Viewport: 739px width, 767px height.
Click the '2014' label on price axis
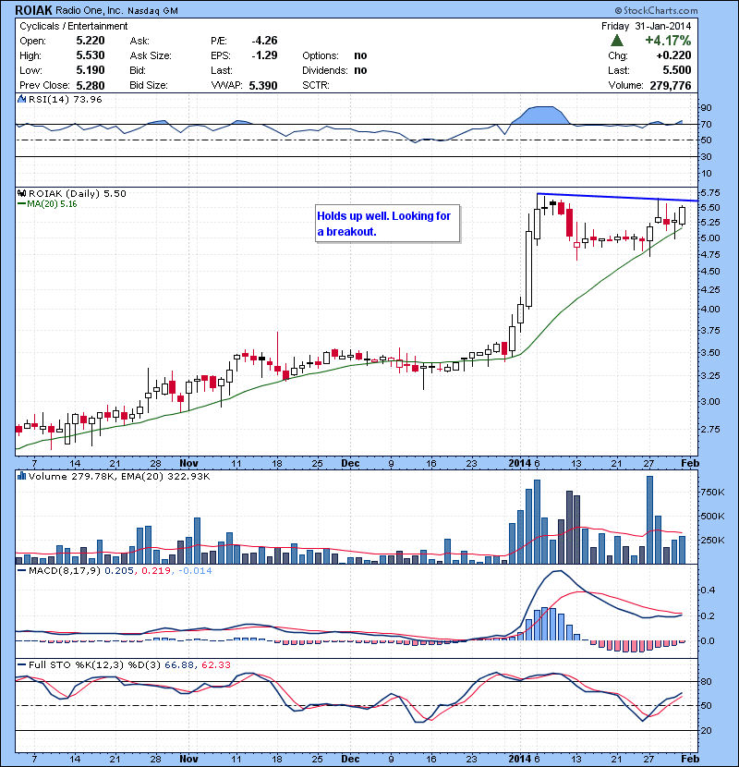point(519,463)
